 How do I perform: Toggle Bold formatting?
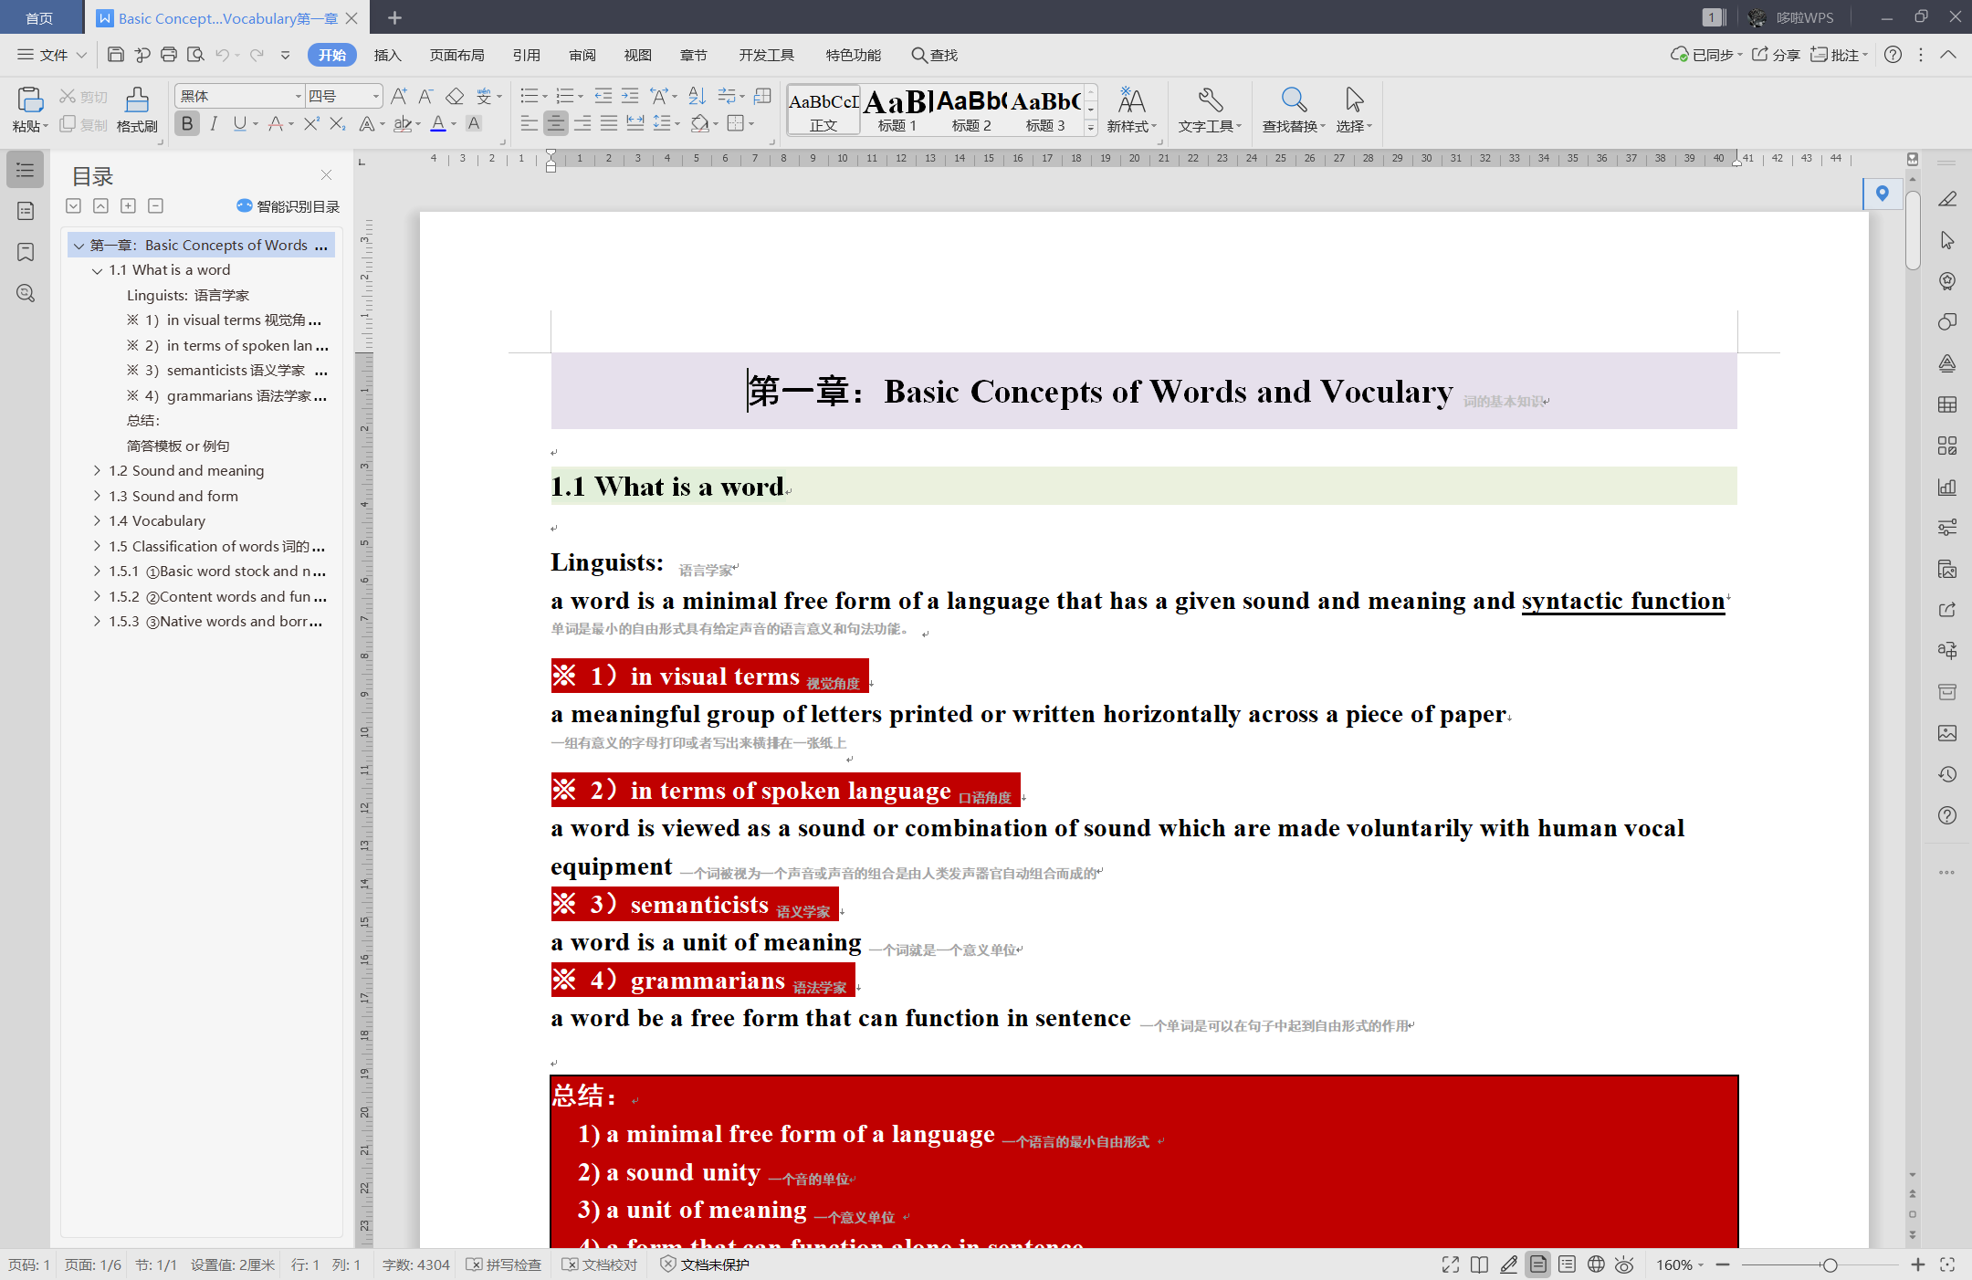point(187,123)
